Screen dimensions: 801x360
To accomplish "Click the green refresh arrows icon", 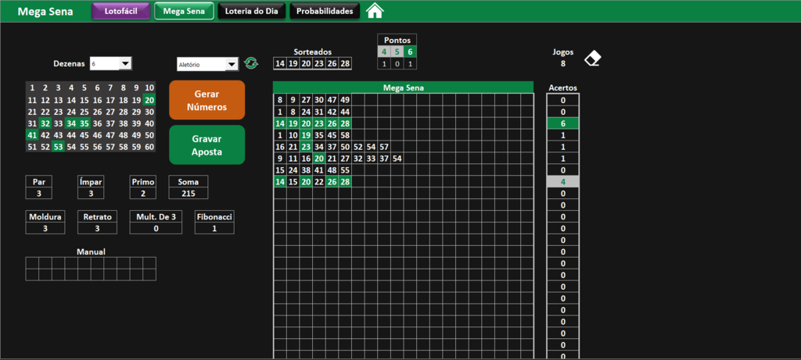I will 251,64.
